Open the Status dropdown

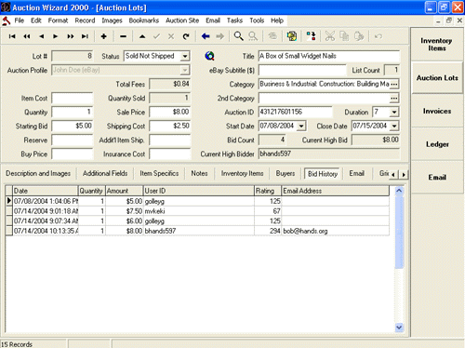185,57
